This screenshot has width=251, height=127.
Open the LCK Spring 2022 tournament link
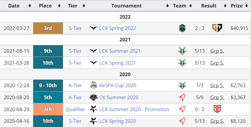click(x=118, y=28)
